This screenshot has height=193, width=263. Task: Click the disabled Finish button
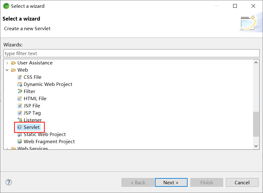(207, 182)
